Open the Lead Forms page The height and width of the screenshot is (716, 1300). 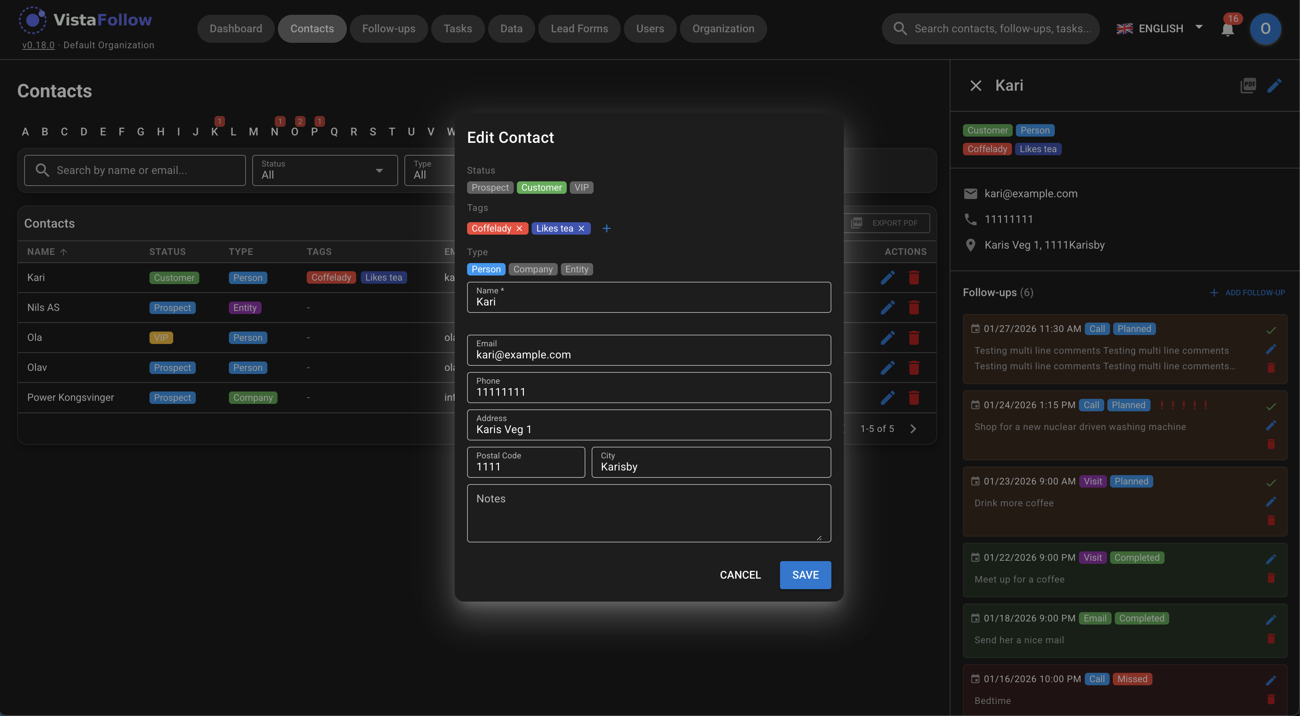(x=579, y=29)
